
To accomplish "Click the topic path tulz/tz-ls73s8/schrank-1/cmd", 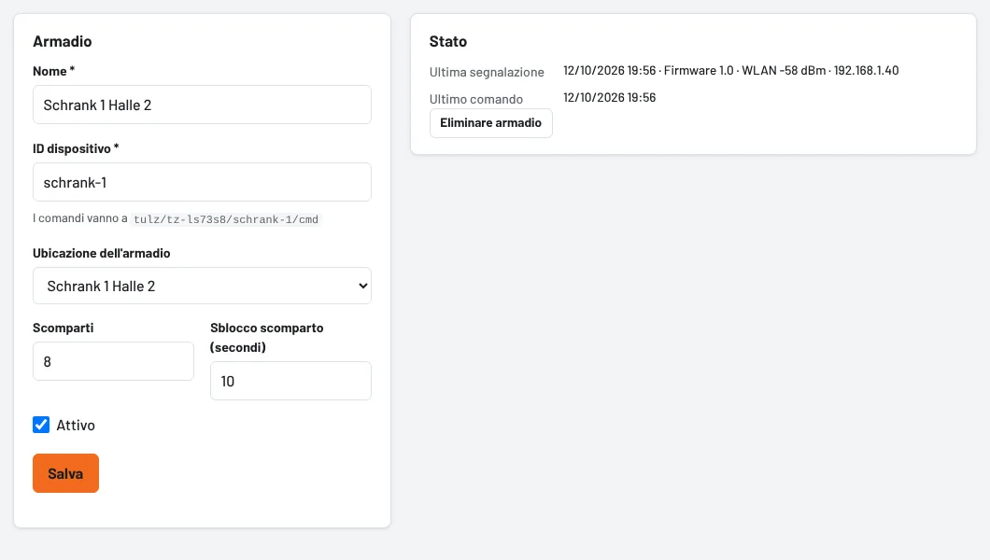I will tap(226, 219).
